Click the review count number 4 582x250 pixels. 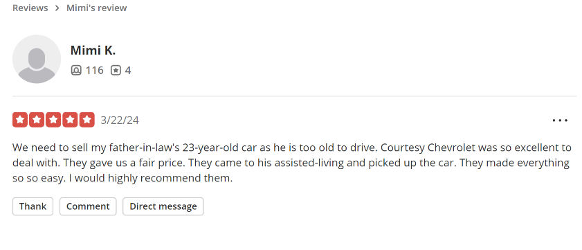[128, 70]
